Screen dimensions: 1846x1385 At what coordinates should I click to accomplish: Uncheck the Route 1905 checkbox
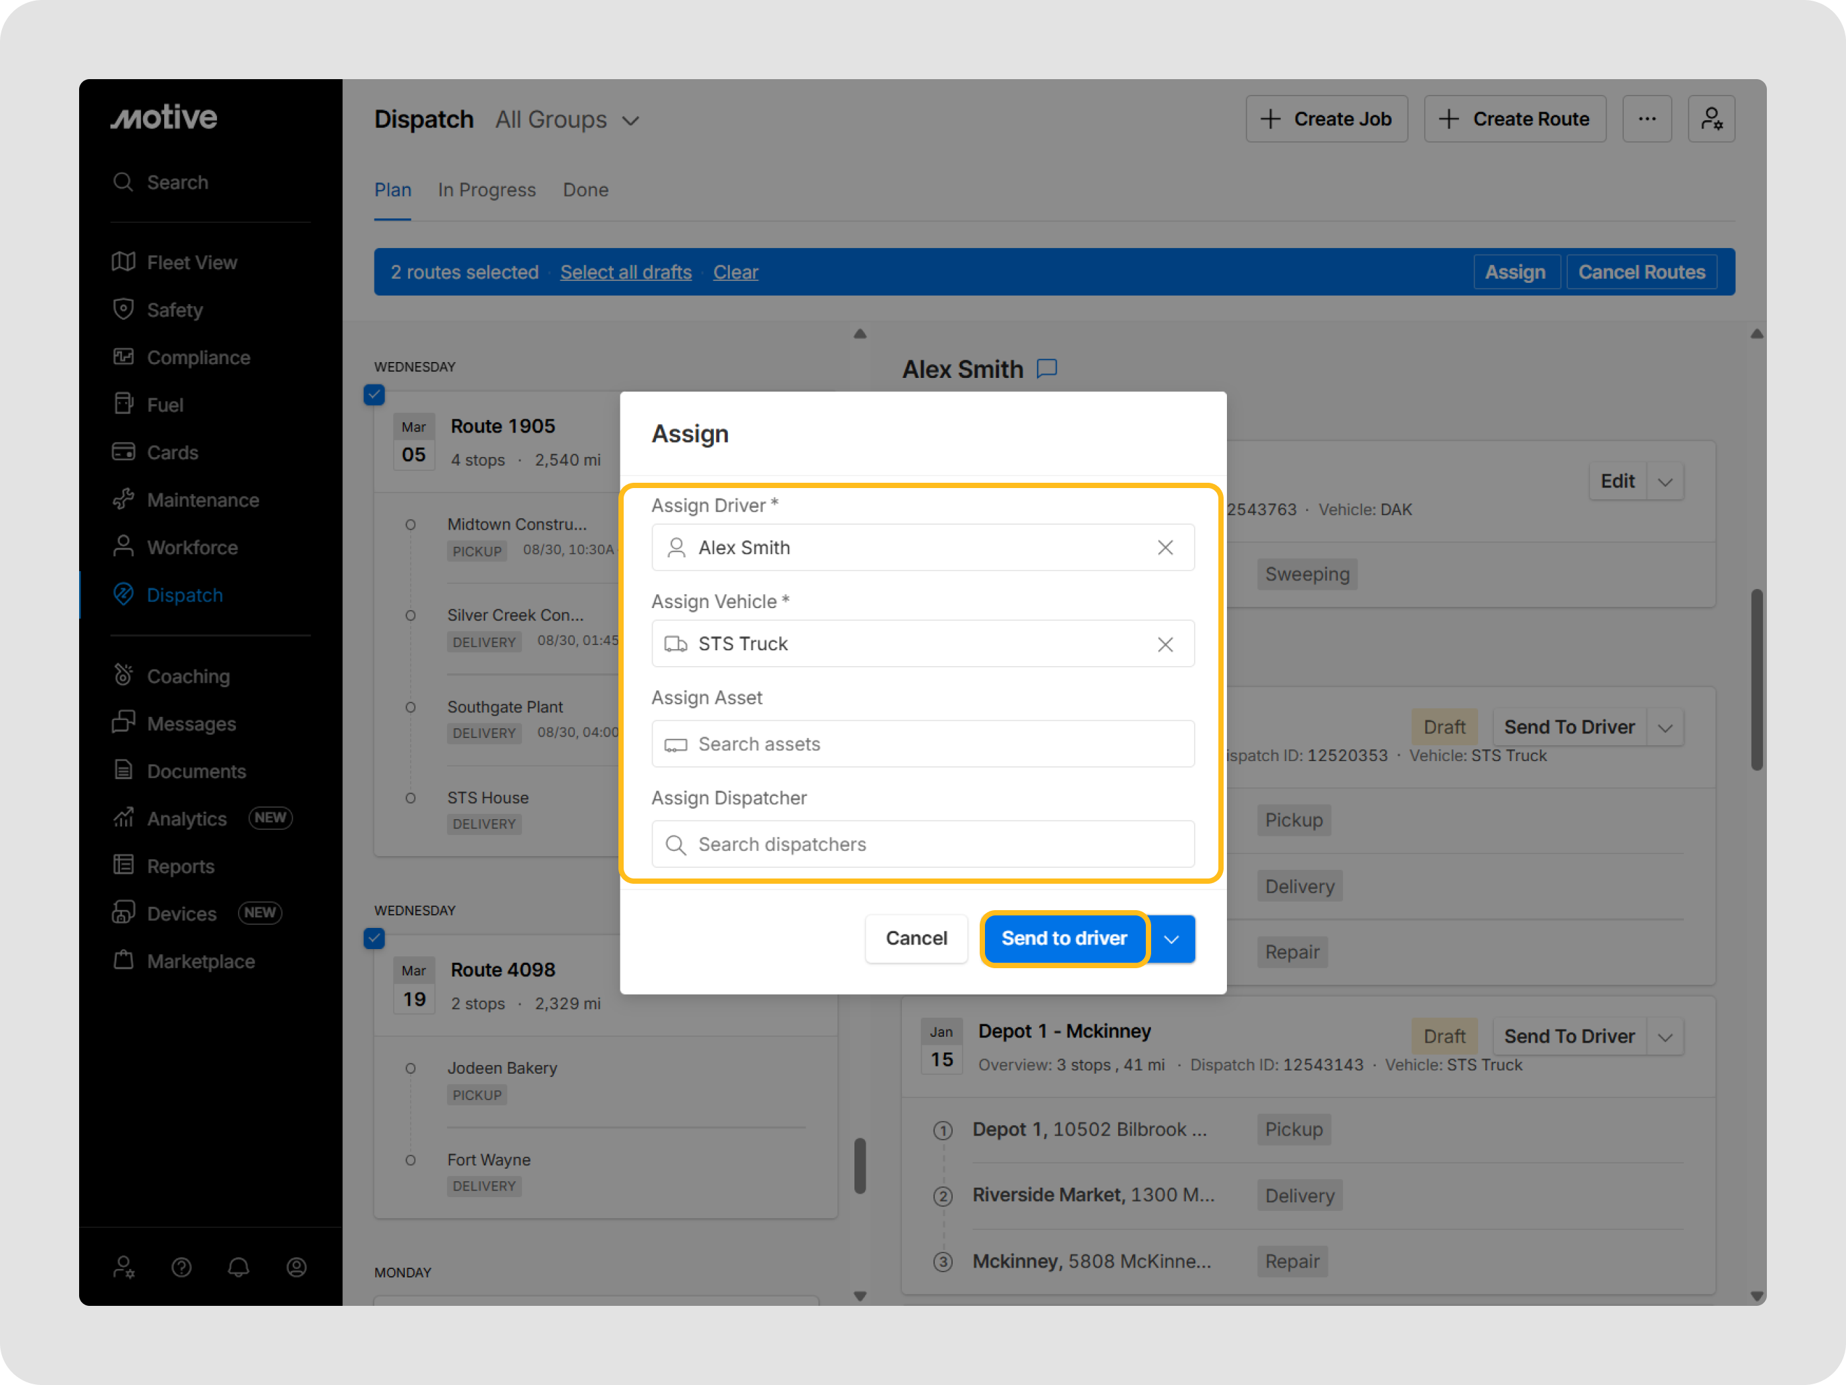click(374, 394)
